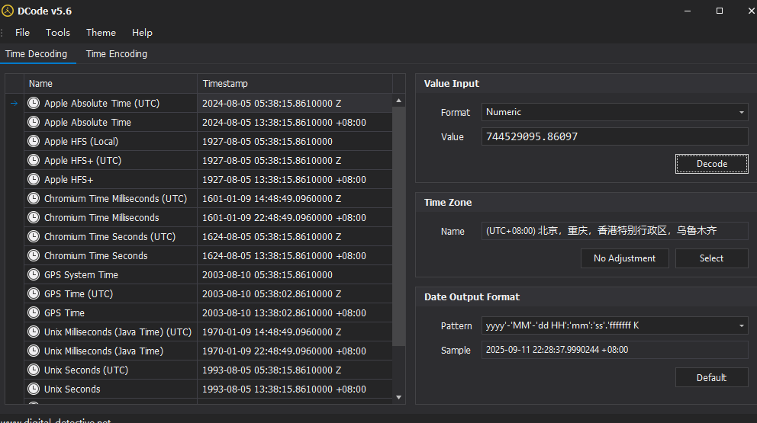This screenshot has height=423, width=757.
Task: Click clock icon beside Unix Seconds row
Action: pos(34,389)
